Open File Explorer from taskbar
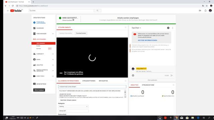The image size is (214, 120). tap(193, 118)
